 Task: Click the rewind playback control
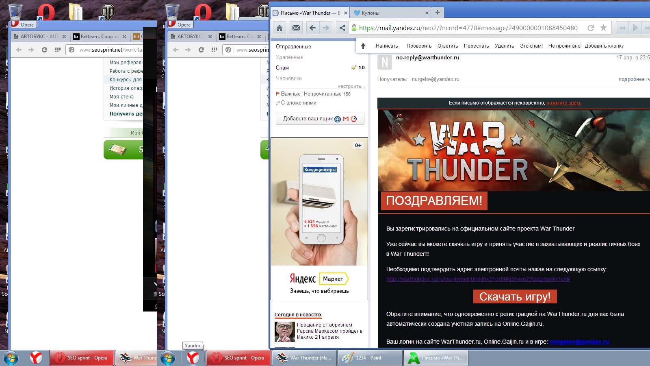[622, 28]
